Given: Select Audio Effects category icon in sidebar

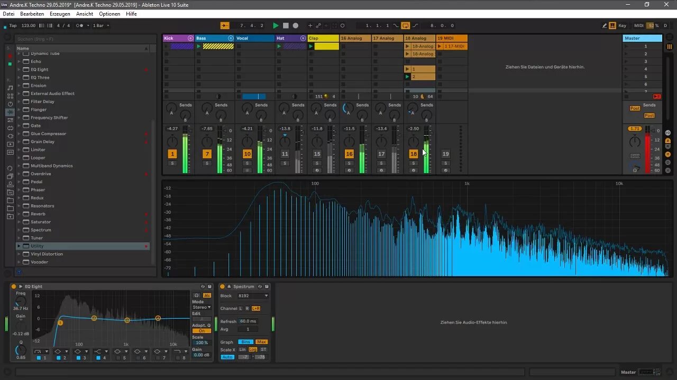Looking at the screenshot, I should (x=10, y=112).
